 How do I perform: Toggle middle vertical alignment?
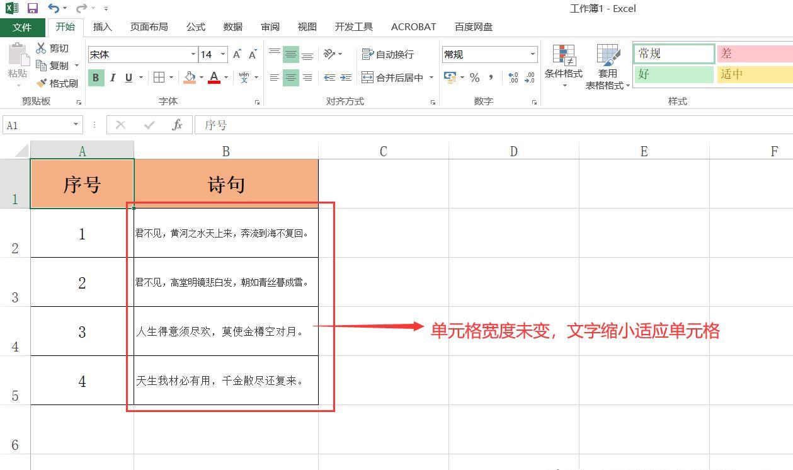291,55
